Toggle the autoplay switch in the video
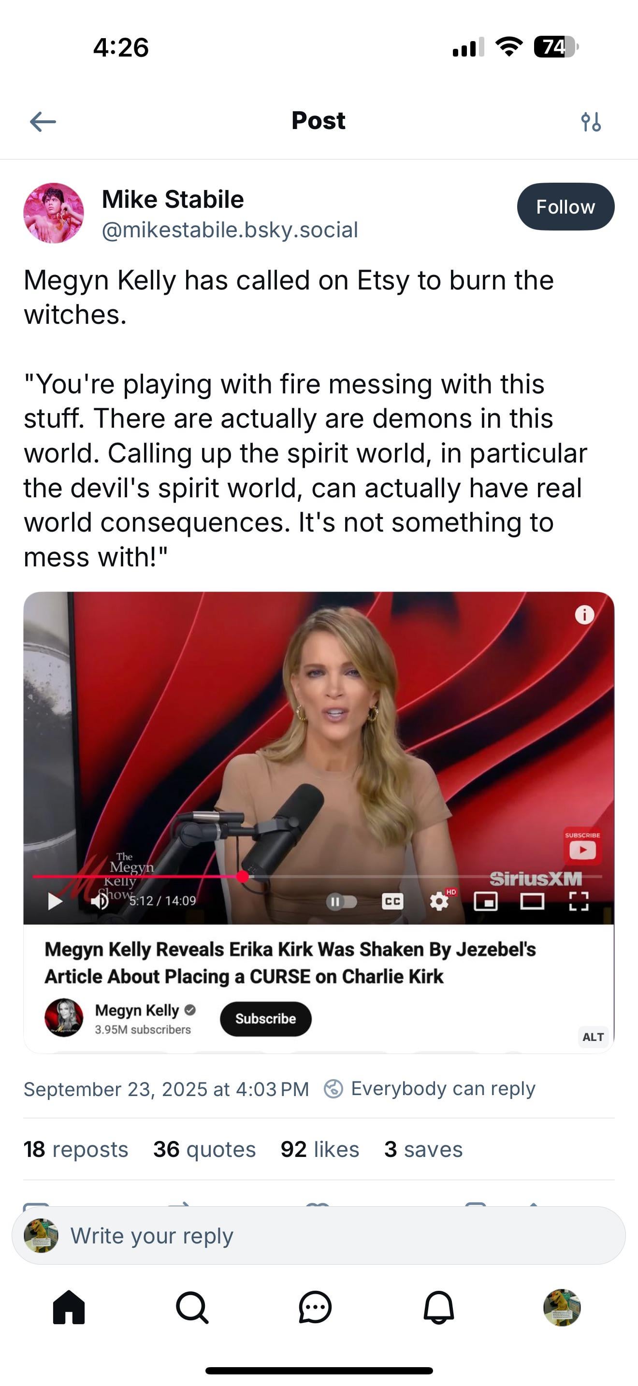638x1386 pixels. coord(342,901)
